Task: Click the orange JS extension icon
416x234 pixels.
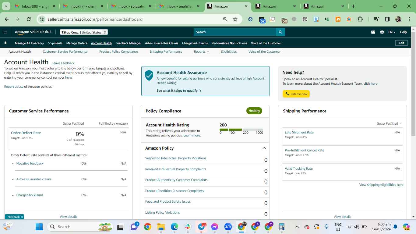Action: (x=338, y=19)
